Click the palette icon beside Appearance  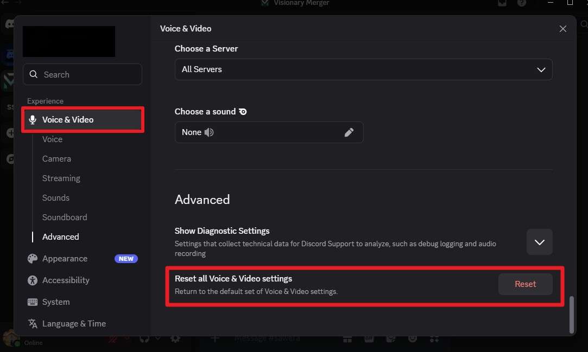pos(33,258)
